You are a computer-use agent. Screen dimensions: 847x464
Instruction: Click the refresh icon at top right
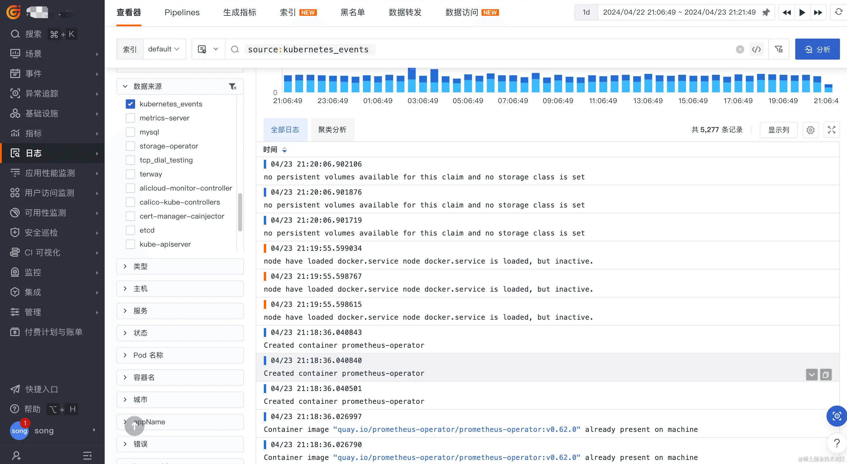click(x=838, y=13)
